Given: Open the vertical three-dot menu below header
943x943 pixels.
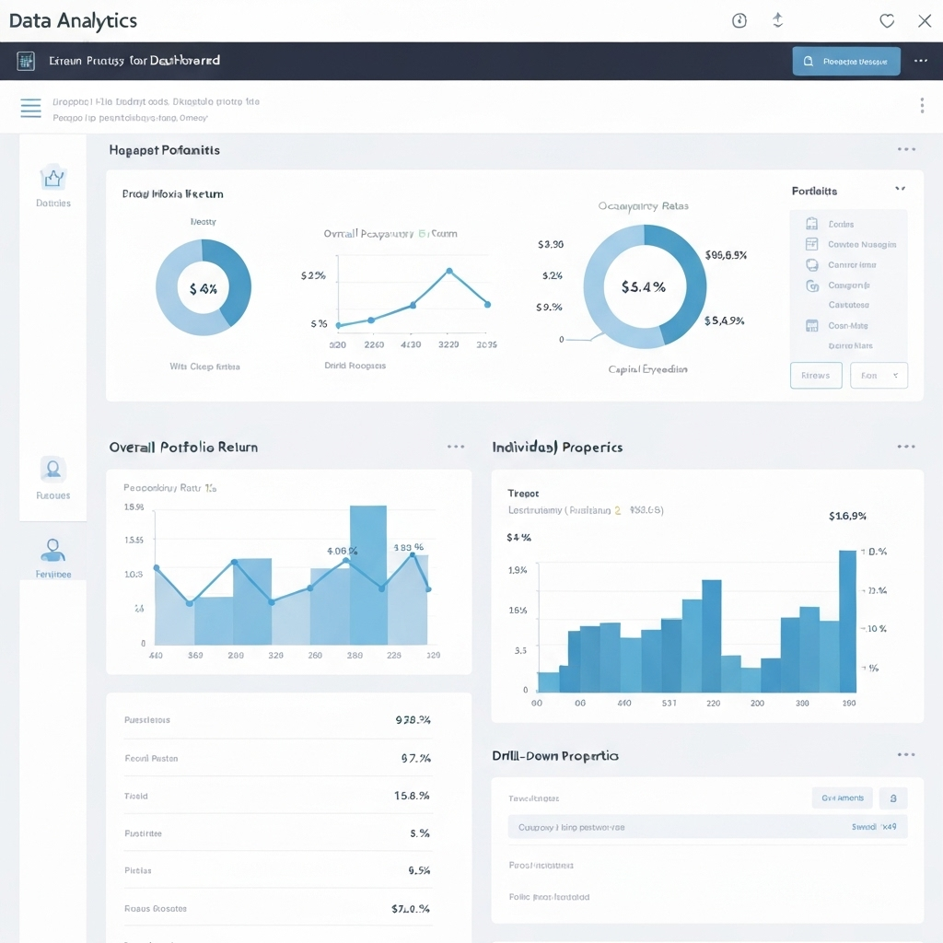Looking at the screenshot, I should (922, 106).
